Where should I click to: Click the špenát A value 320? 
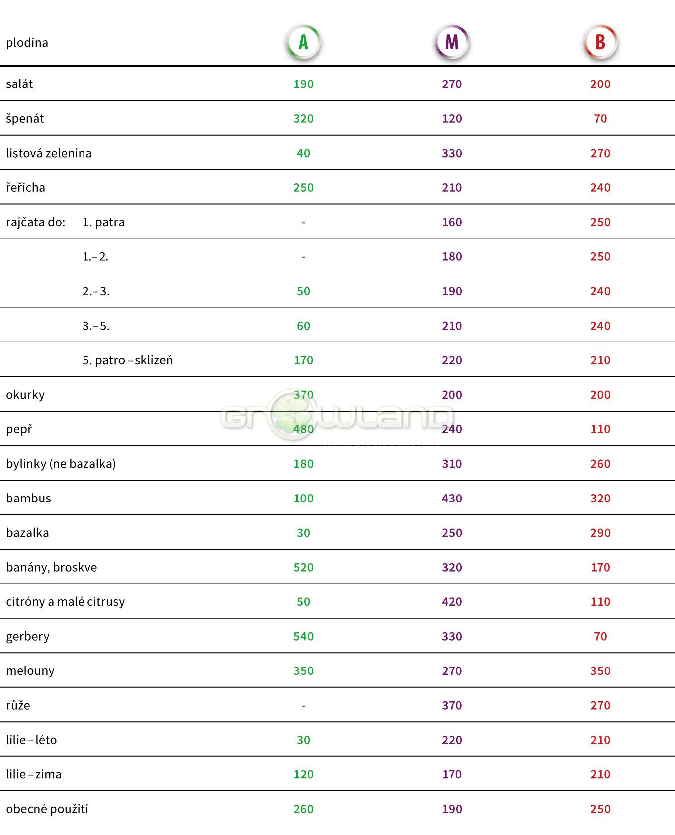303,119
